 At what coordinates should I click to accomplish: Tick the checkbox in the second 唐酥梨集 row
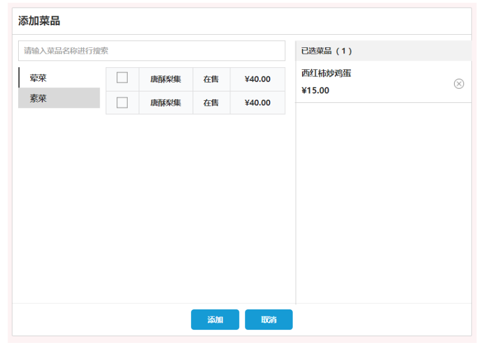coord(122,102)
